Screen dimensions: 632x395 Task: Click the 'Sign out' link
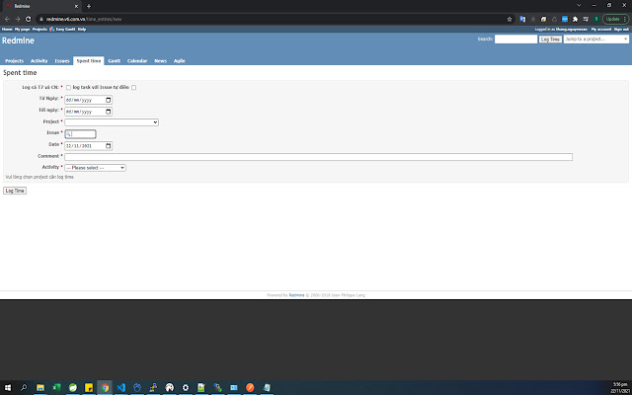click(621, 29)
